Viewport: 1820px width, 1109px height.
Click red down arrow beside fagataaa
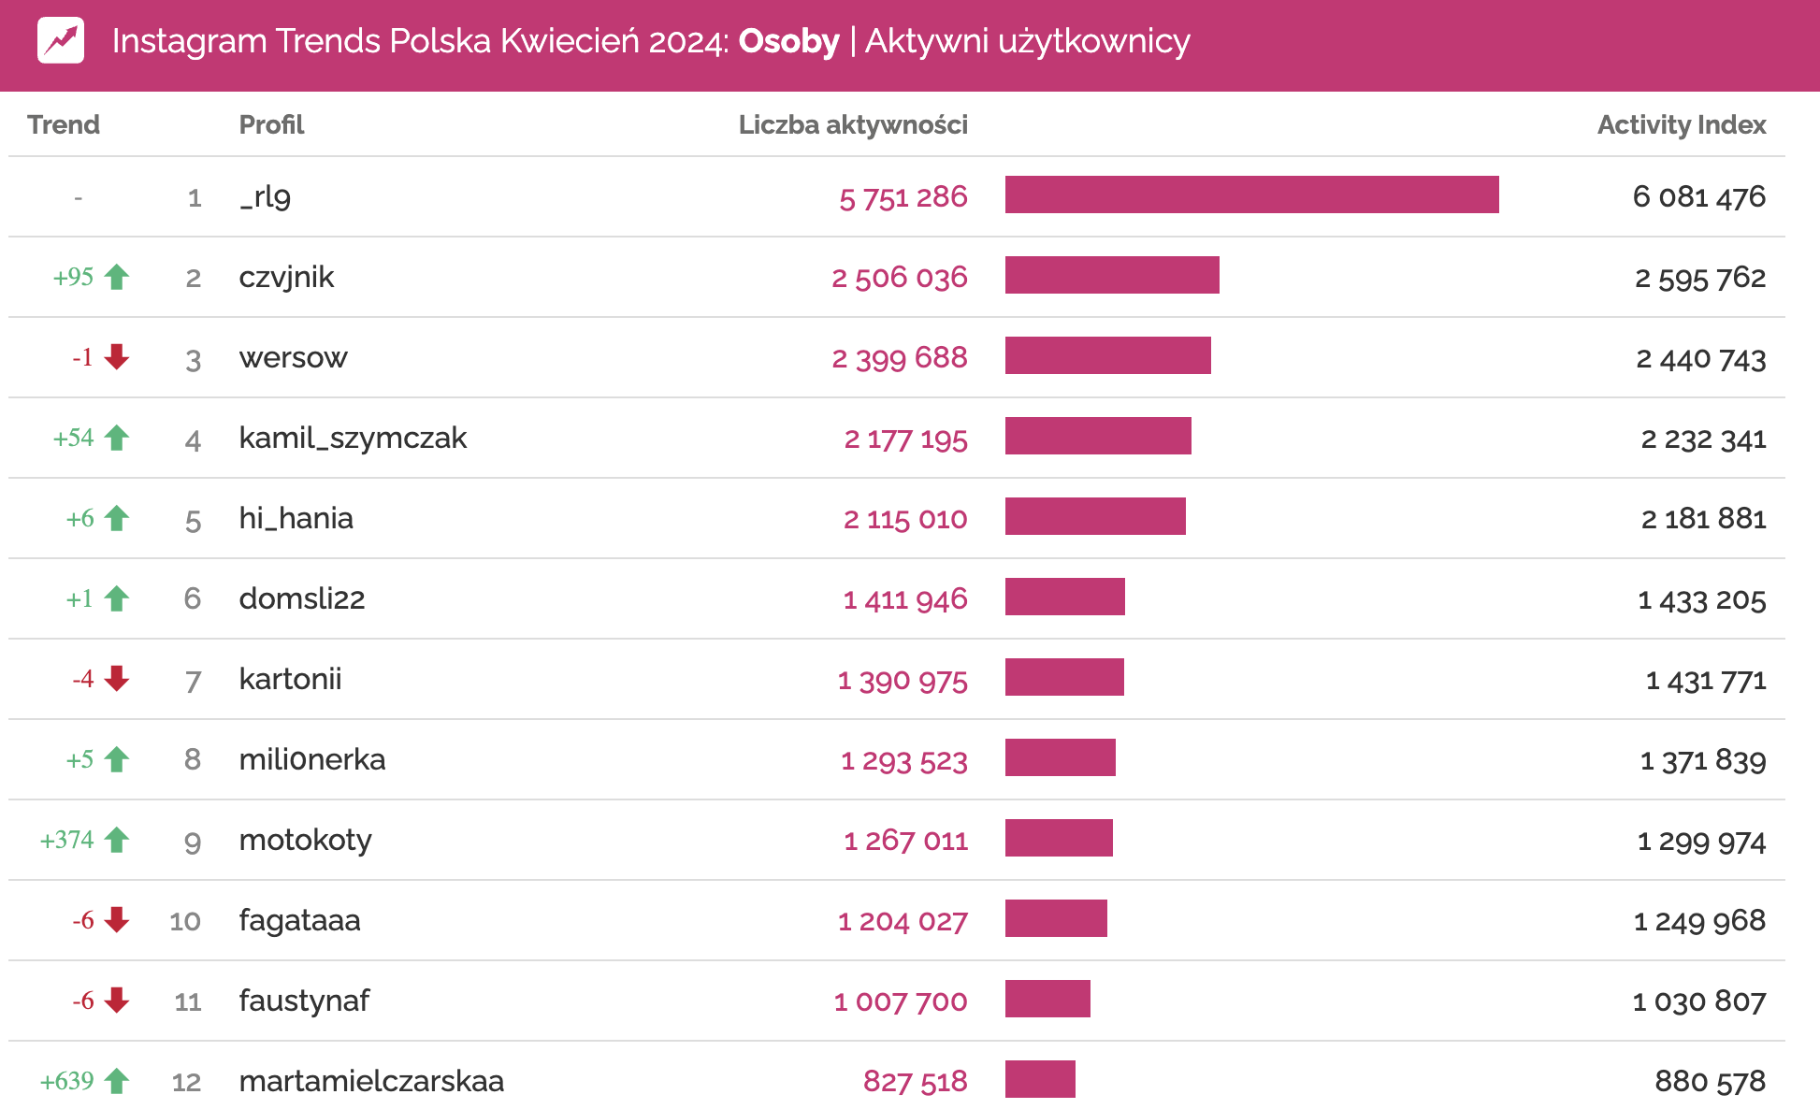pos(117,919)
